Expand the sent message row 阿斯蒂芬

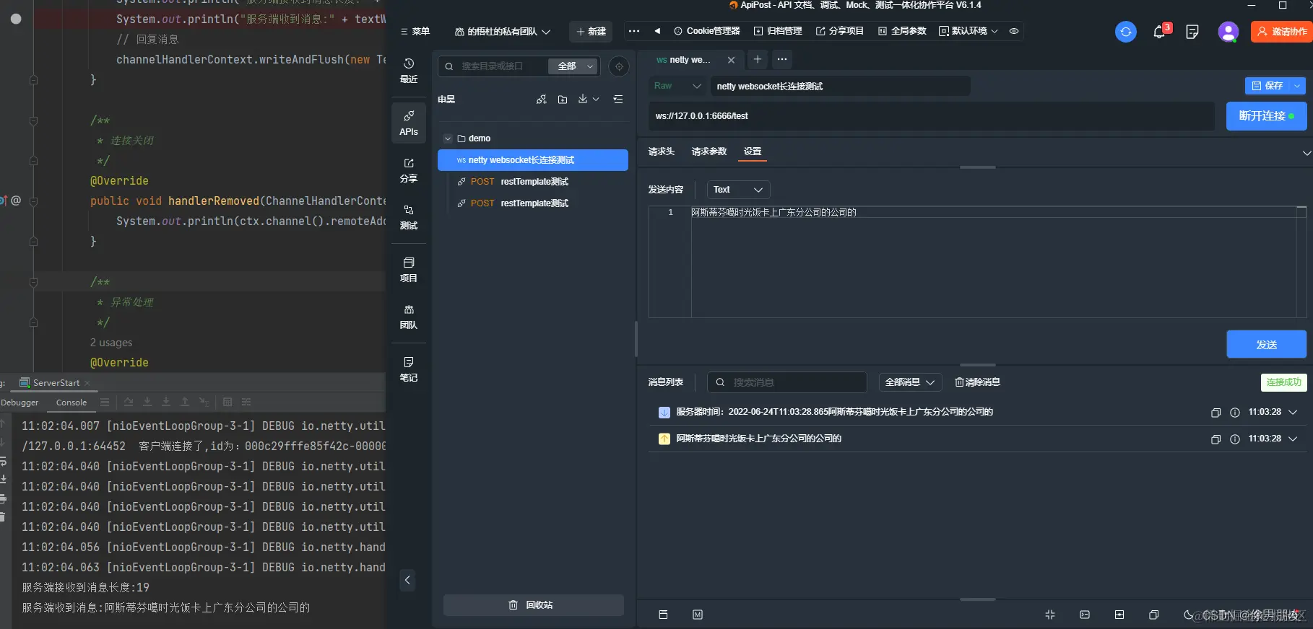click(x=1293, y=439)
